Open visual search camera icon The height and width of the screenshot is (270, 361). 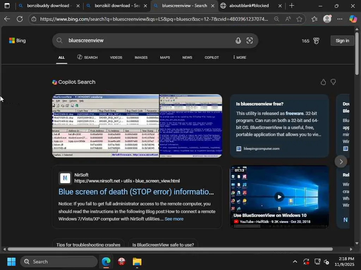(x=250, y=41)
